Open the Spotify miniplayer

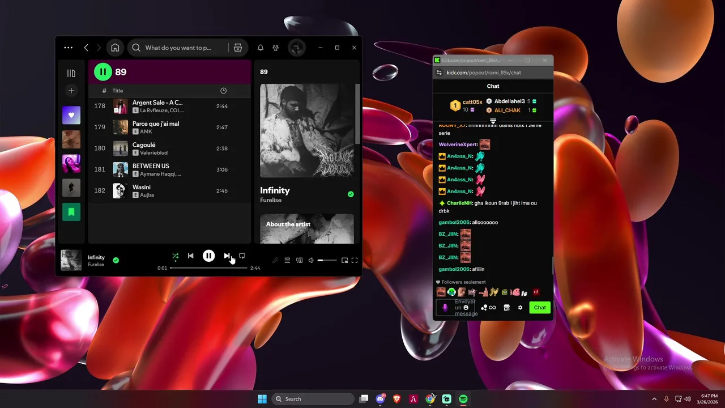coord(344,261)
